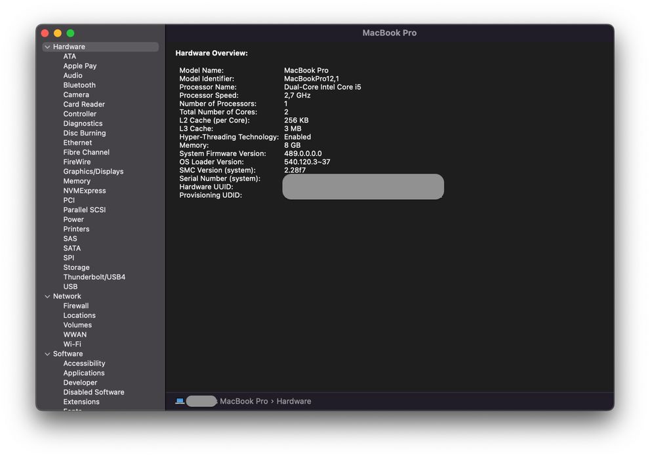This screenshot has width=650, height=458.
Task: Select the Network category label
Action: click(67, 296)
